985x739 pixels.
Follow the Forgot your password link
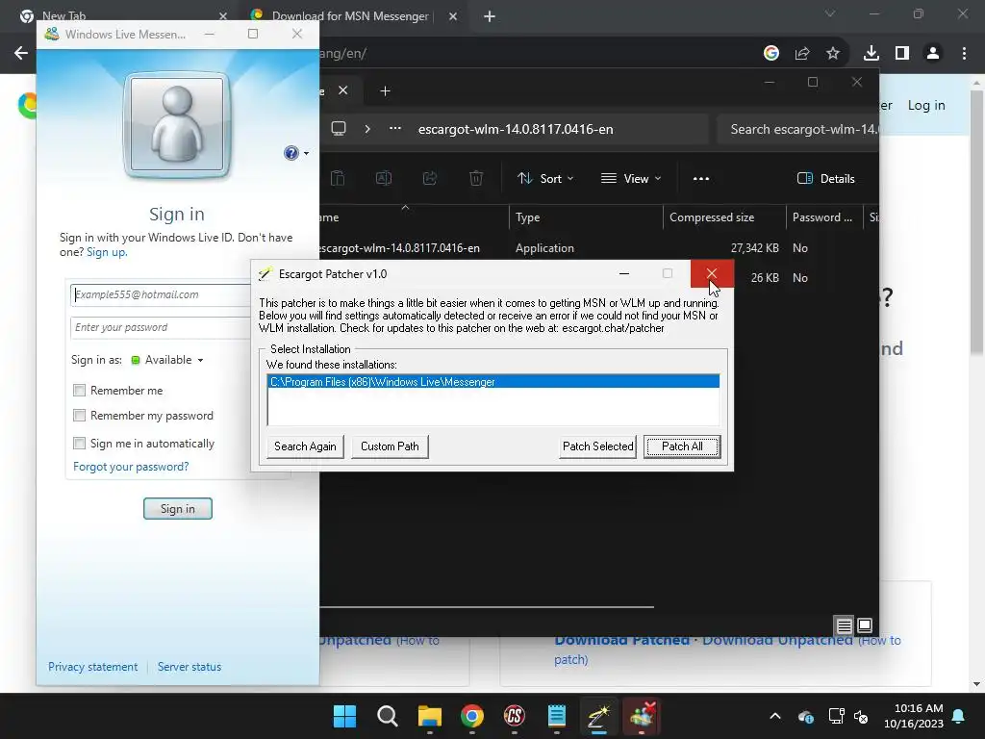pyautogui.click(x=131, y=467)
